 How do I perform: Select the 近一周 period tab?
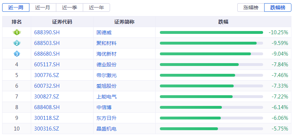[x=16, y=7]
